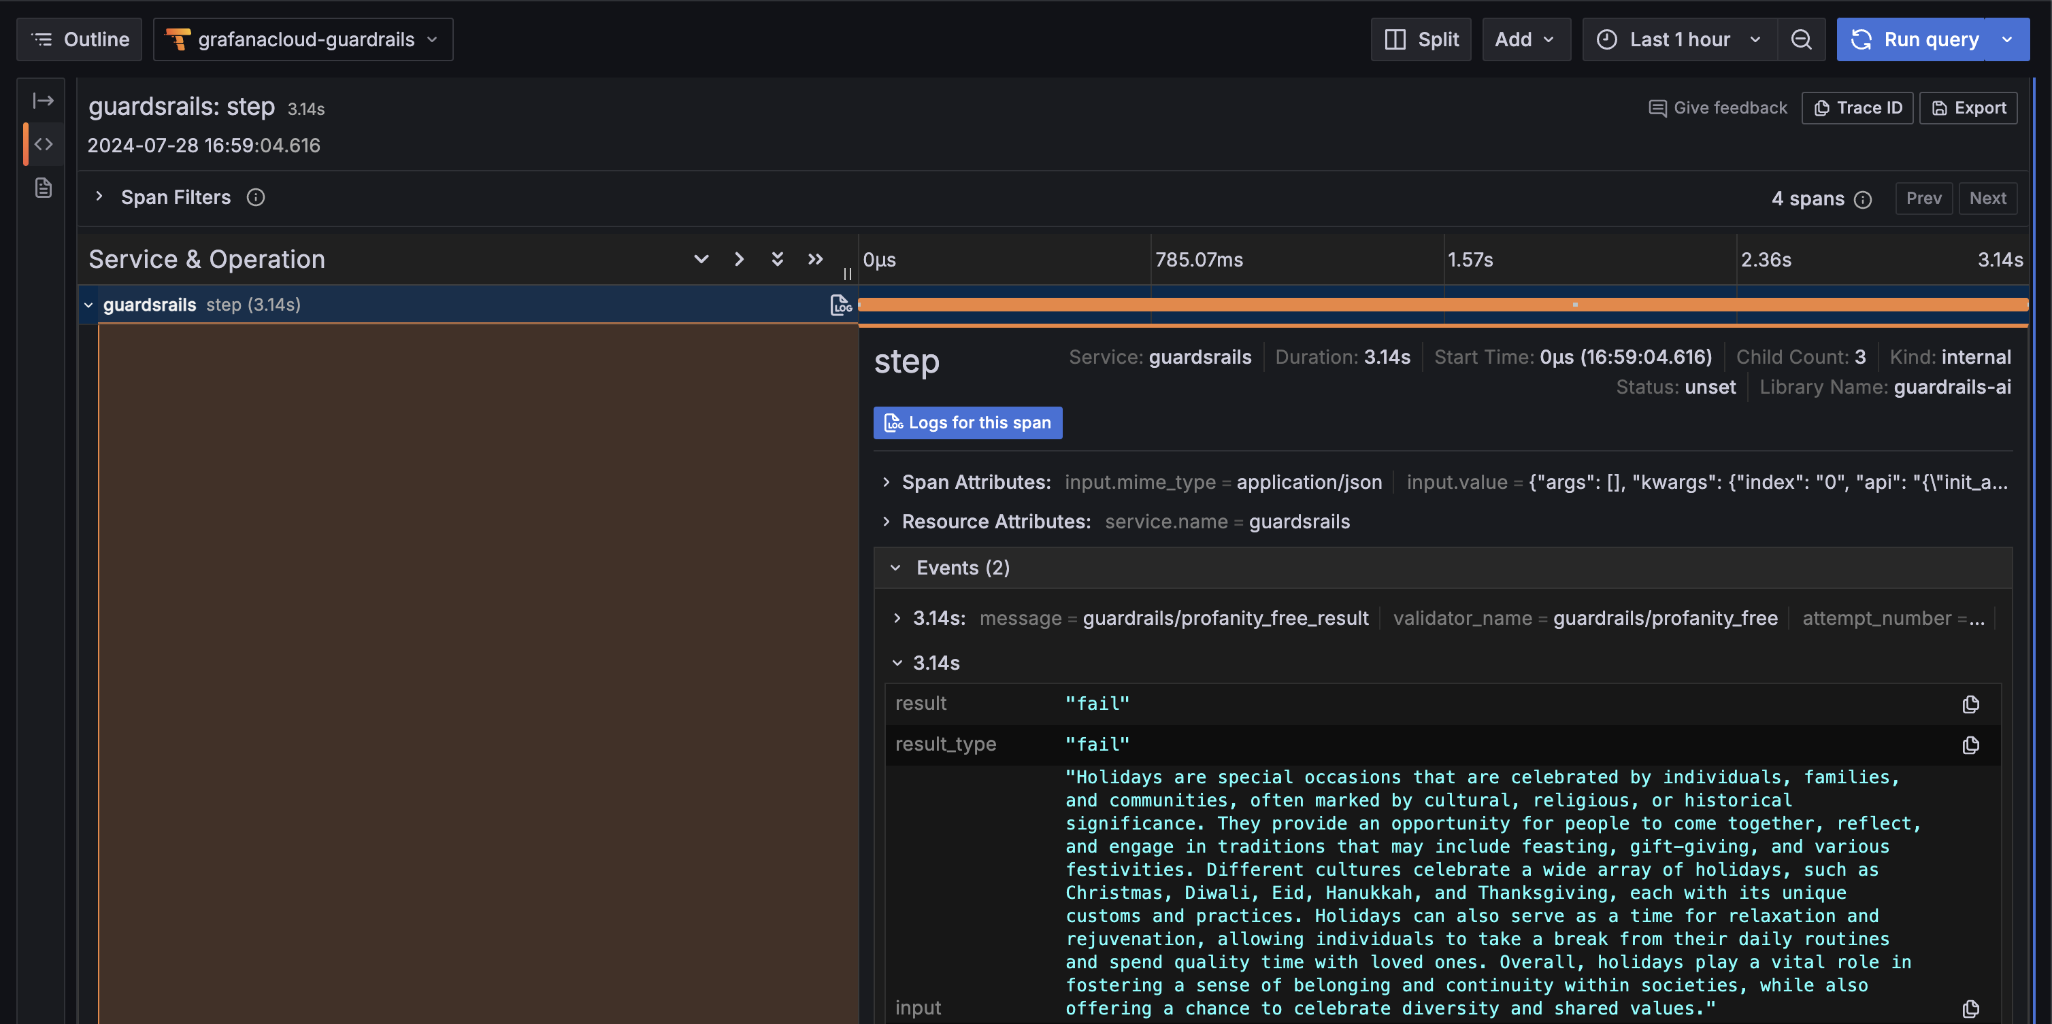Click the log icon on guardsrails span row

(x=841, y=305)
